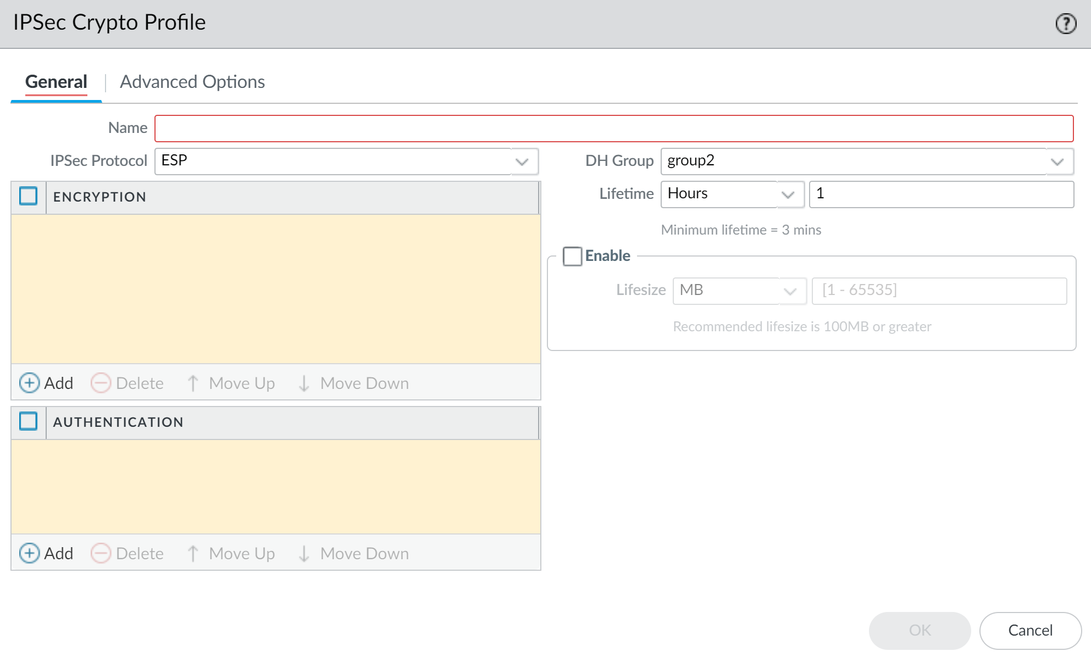Check the Authentication header checkbox
The height and width of the screenshot is (668, 1091).
click(29, 421)
